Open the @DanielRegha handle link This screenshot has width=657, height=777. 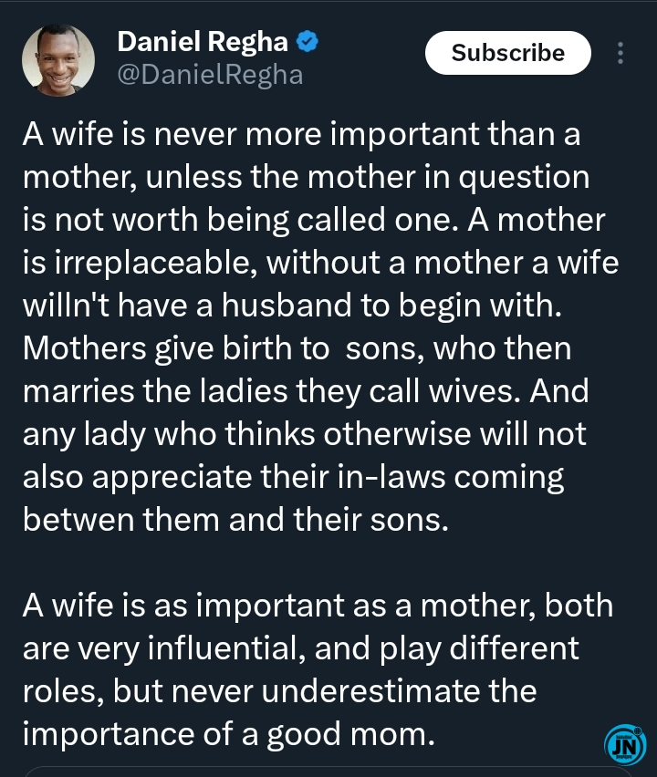pos(210,75)
